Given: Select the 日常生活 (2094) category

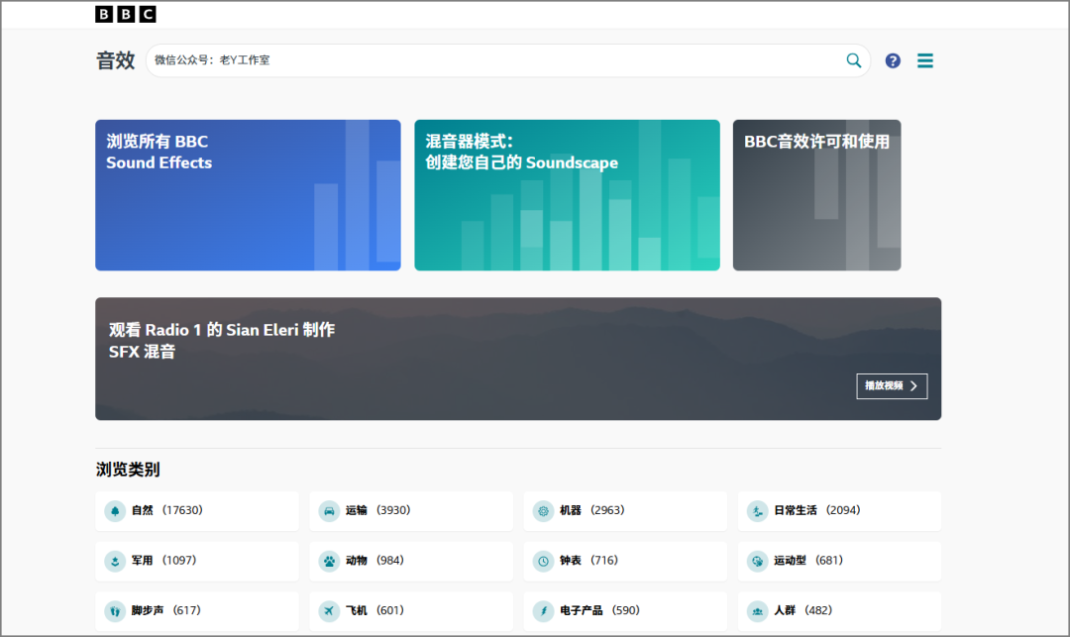Looking at the screenshot, I should pos(839,510).
